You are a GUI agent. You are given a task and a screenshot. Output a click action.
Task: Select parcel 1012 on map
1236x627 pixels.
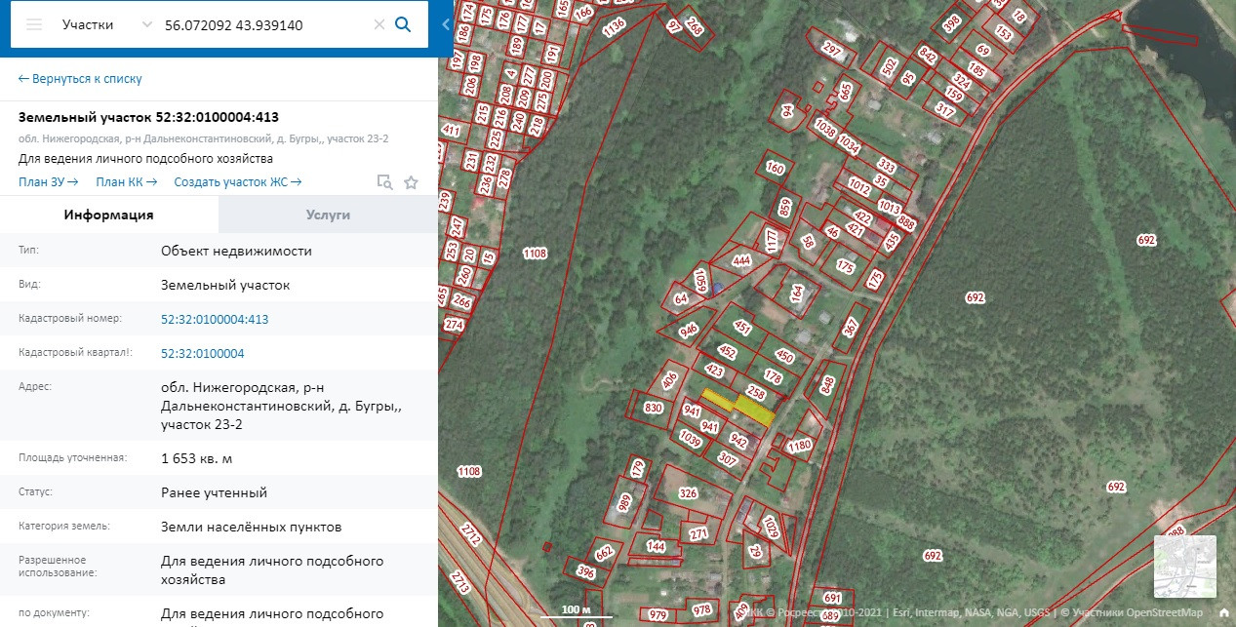[859, 185]
